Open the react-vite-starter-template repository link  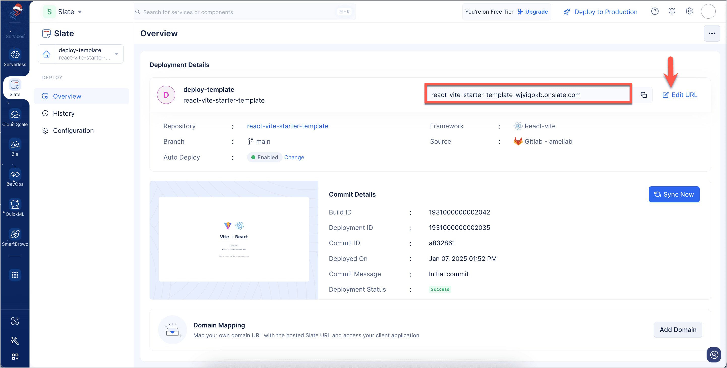click(x=288, y=126)
